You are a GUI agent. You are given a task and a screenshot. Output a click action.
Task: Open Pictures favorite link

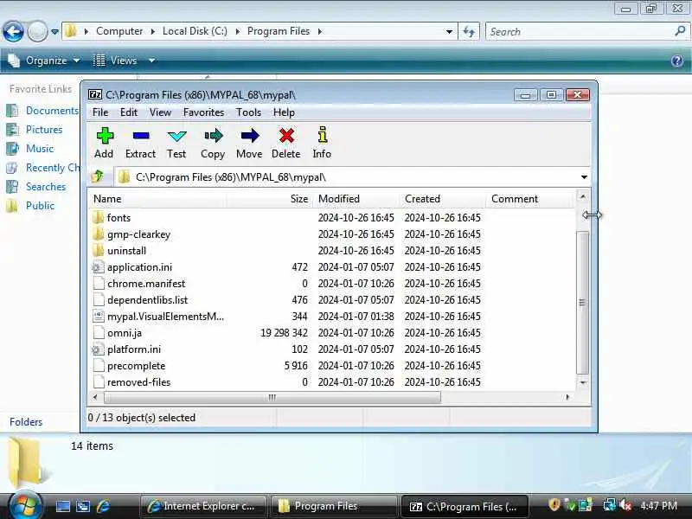tap(44, 129)
